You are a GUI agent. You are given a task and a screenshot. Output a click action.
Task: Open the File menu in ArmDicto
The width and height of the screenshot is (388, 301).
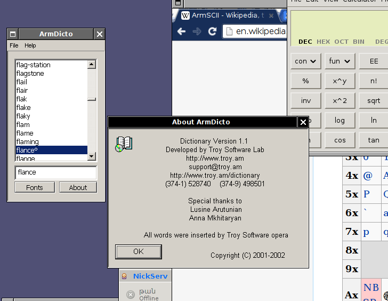click(x=14, y=45)
